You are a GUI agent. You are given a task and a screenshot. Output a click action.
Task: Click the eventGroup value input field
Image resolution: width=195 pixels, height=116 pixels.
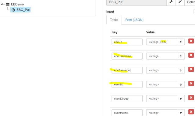tap(161, 98)
